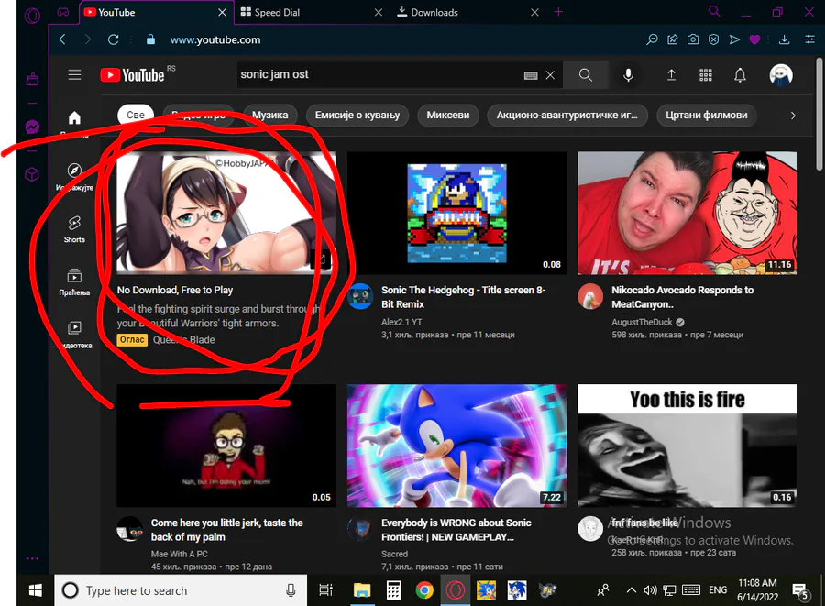This screenshot has height=606, width=825.
Task: Switch to the Speed Dial tab
Action: [x=311, y=12]
